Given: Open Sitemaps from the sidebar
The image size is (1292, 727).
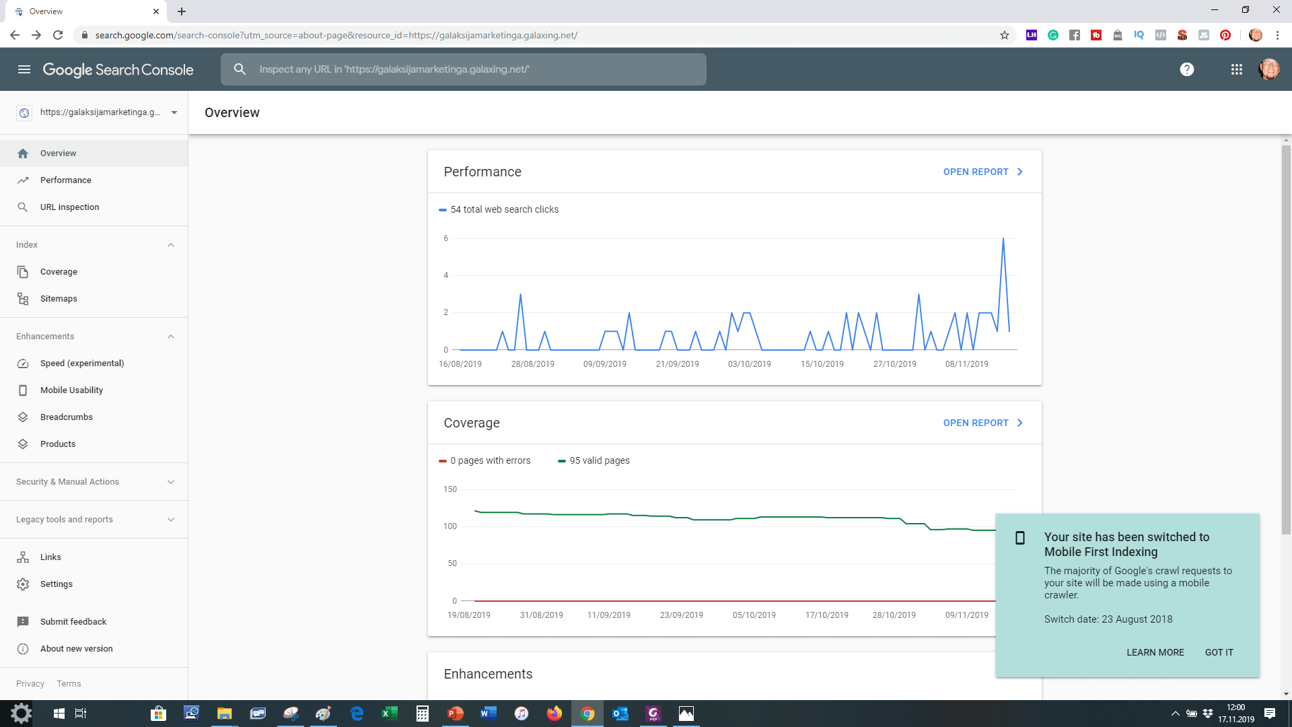Looking at the screenshot, I should tap(59, 299).
